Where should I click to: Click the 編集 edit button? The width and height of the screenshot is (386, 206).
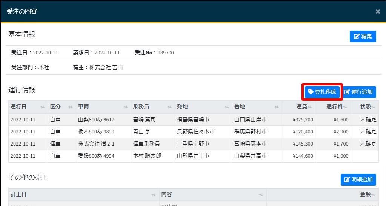coord(363,36)
